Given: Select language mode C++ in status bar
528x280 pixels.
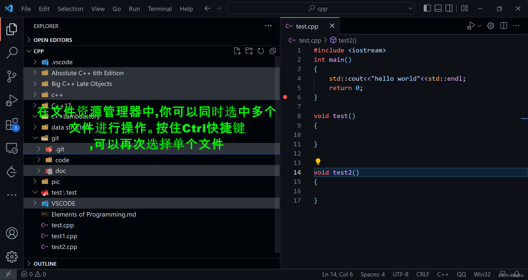Looking at the screenshot, I should [x=443, y=274].
